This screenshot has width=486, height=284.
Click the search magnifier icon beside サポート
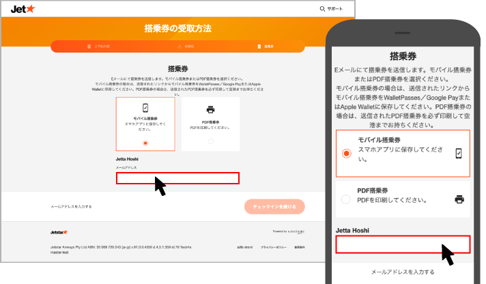click(x=322, y=9)
